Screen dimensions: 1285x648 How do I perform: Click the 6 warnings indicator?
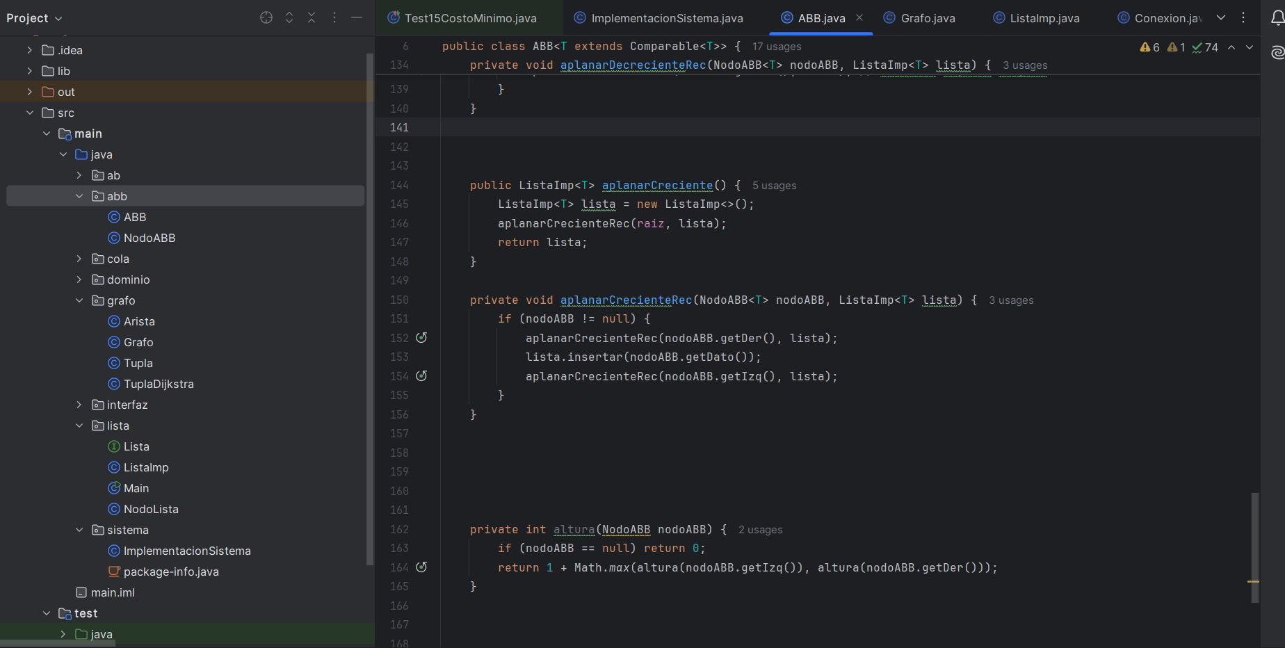1150,47
